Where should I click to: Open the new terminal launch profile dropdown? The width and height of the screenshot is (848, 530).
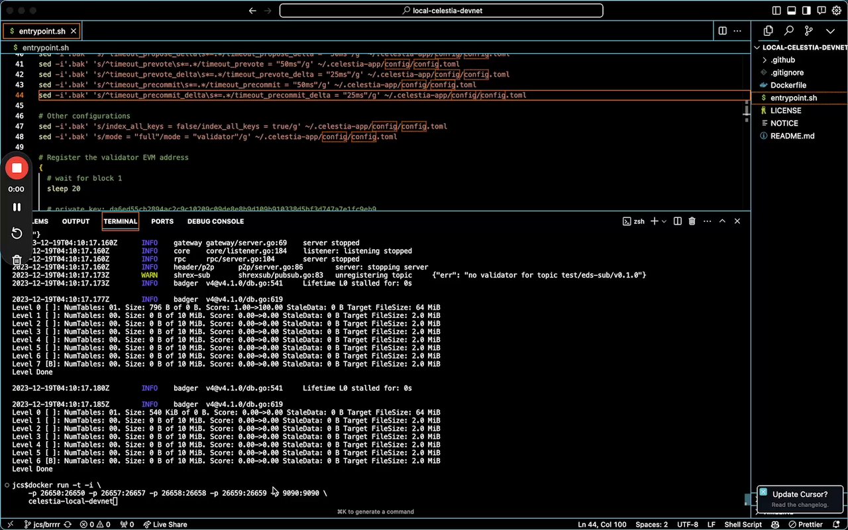[x=664, y=221]
